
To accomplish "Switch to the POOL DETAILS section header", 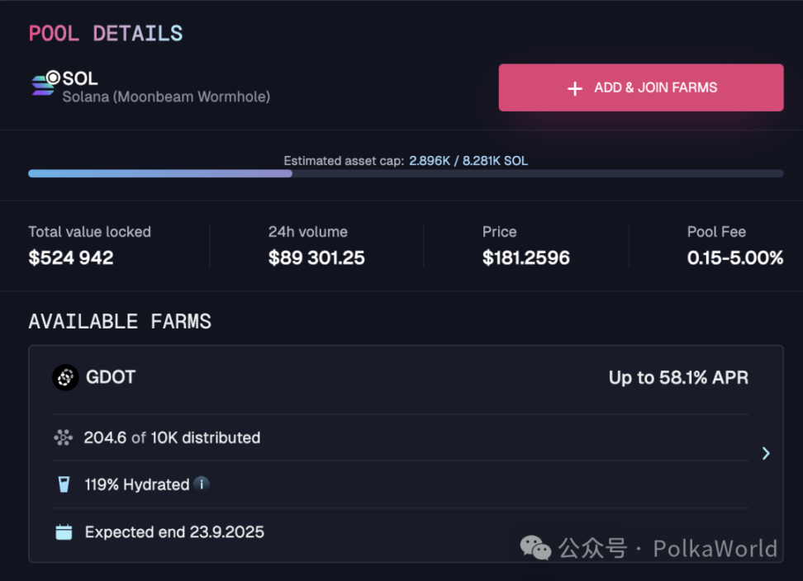I will pyautogui.click(x=105, y=33).
